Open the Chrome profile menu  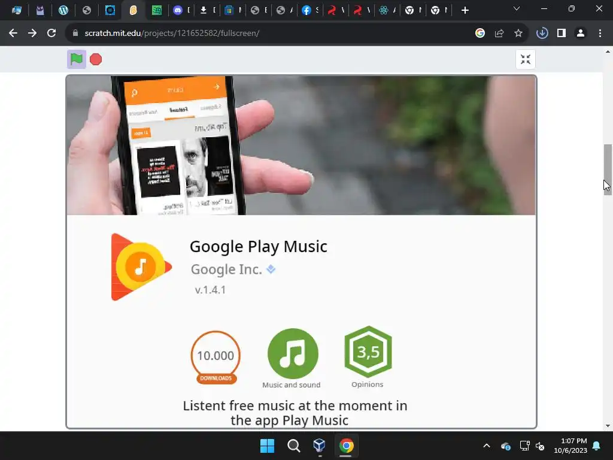581,34
